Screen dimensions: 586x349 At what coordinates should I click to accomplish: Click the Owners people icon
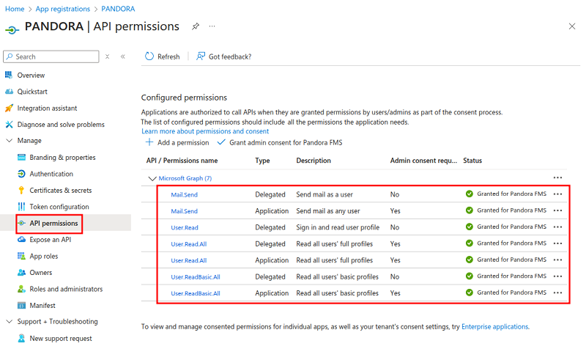point(22,272)
